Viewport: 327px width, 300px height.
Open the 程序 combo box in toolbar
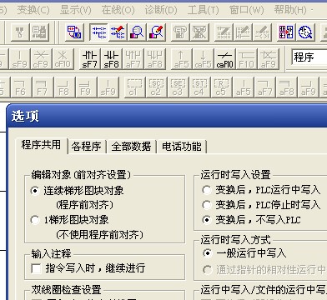309,57
